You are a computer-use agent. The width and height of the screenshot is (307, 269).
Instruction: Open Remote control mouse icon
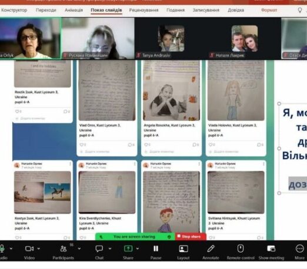[241, 248]
